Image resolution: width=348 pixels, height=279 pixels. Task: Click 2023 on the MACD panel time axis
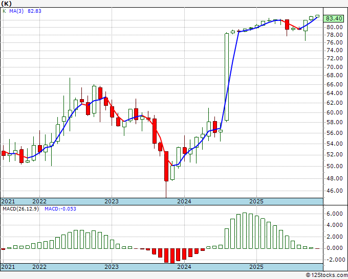click(112, 267)
